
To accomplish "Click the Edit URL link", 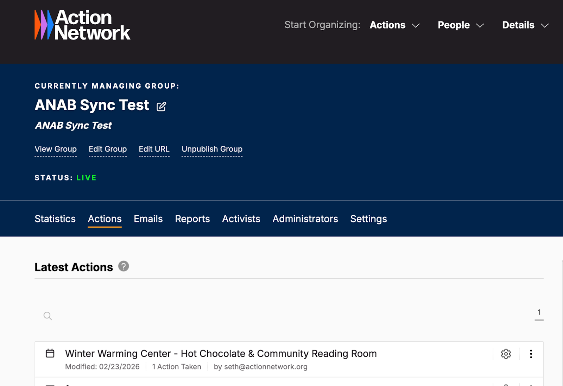I will [x=154, y=149].
